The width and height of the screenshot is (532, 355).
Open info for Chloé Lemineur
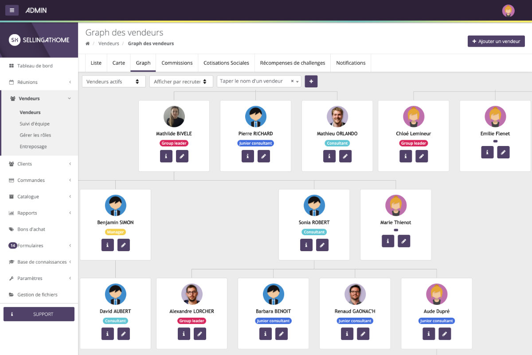click(x=406, y=156)
